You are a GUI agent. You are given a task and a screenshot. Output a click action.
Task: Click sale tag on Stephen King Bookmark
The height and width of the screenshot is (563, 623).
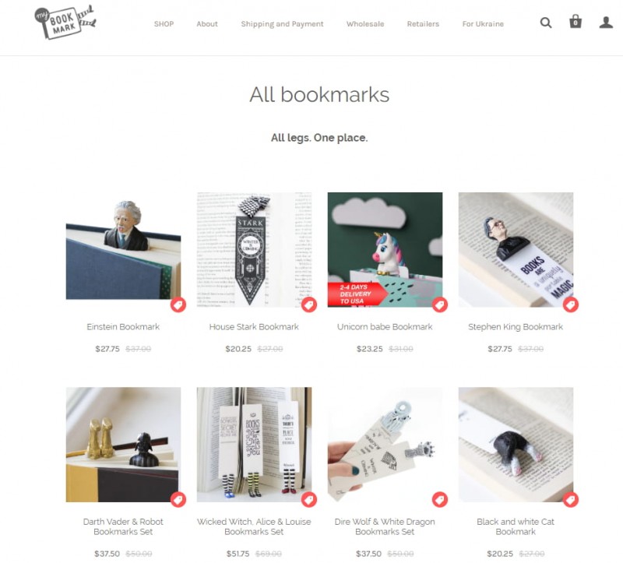tap(571, 304)
